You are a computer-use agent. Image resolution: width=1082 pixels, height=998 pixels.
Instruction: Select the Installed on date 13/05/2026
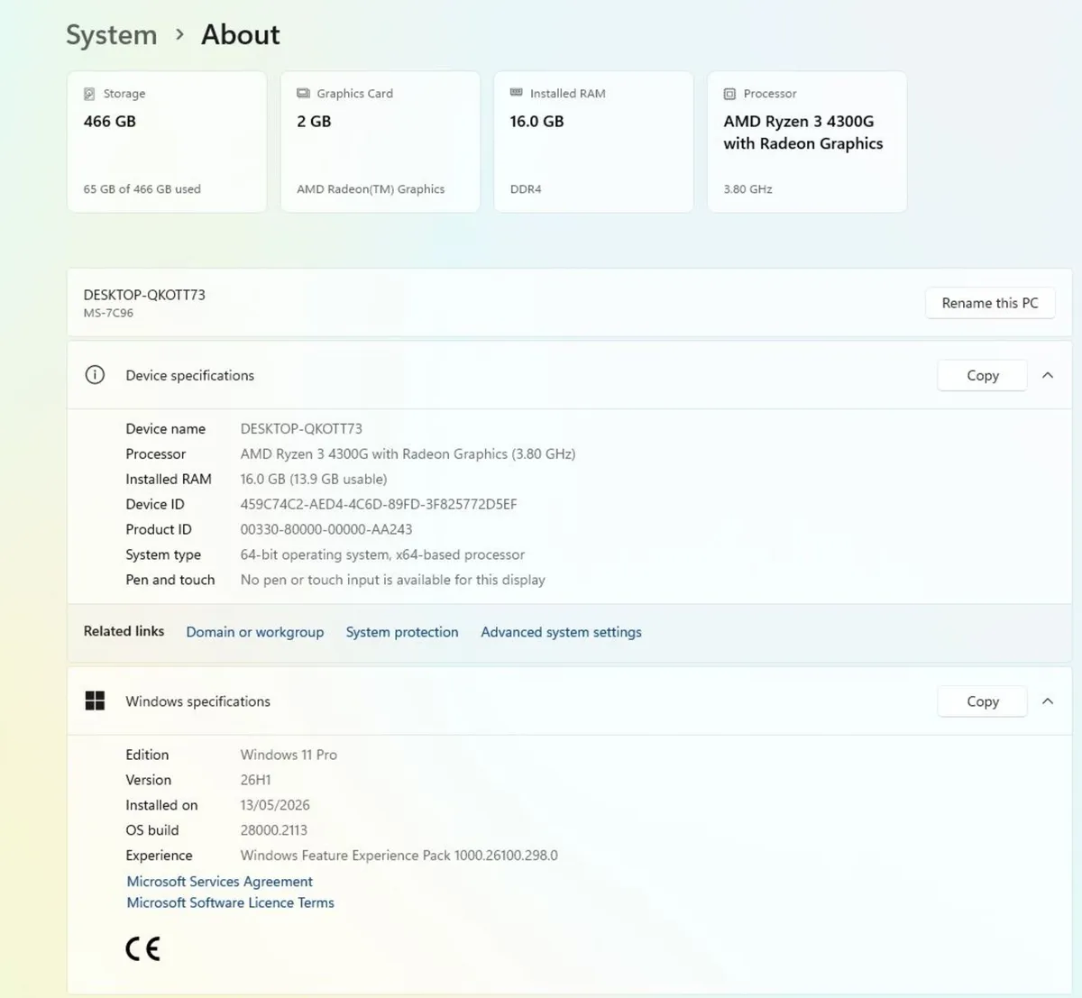[275, 805]
